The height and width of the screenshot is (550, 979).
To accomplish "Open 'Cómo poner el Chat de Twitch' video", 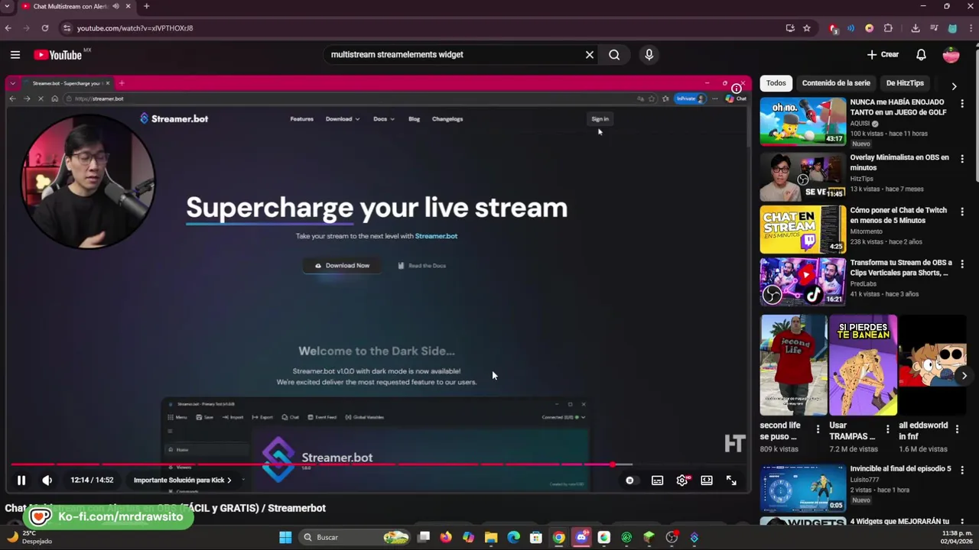I will tap(899, 215).
